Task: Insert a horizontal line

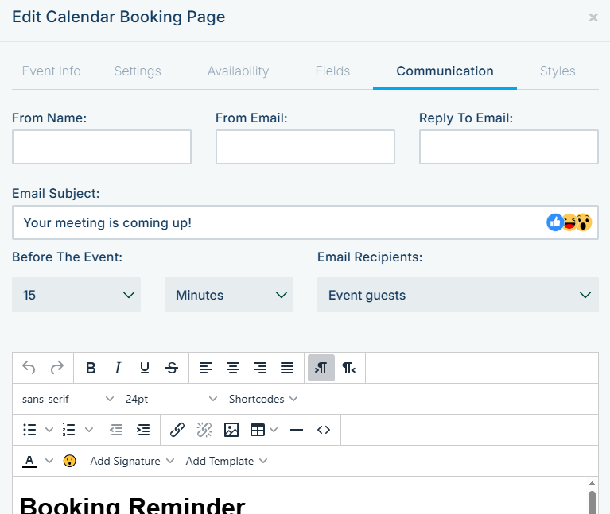Action: coord(297,430)
